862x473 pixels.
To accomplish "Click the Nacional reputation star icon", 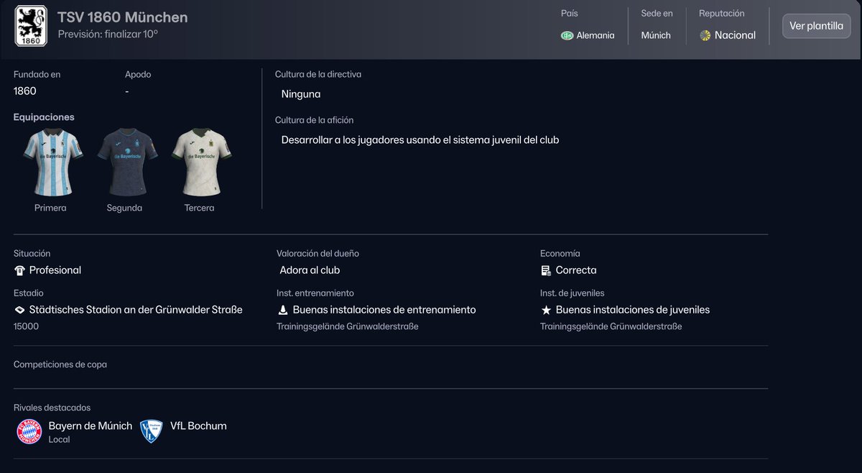I will click(x=705, y=35).
